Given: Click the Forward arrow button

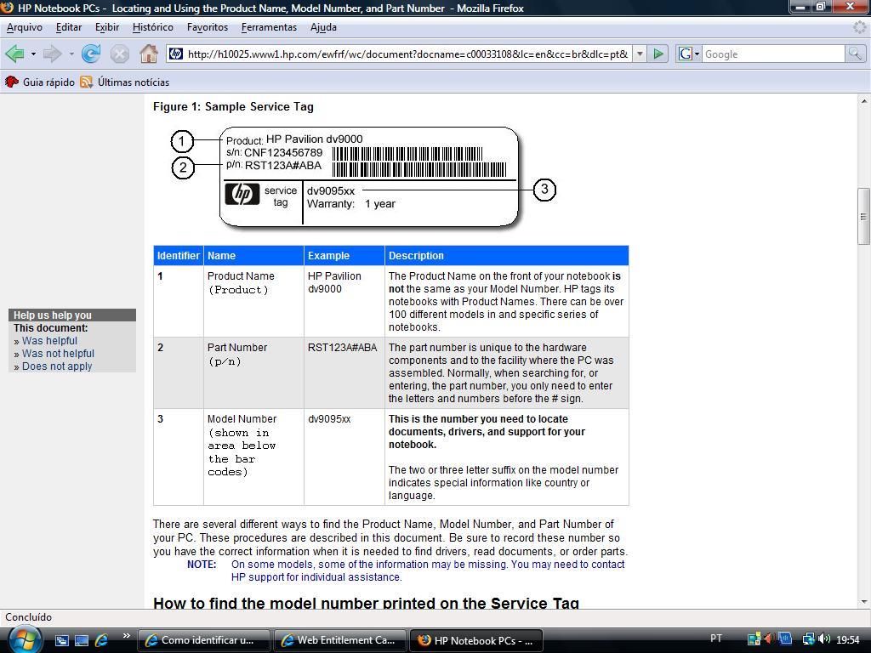Looking at the screenshot, I should coord(52,54).
